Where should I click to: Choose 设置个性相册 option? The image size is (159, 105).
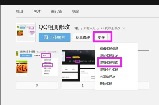109,70
